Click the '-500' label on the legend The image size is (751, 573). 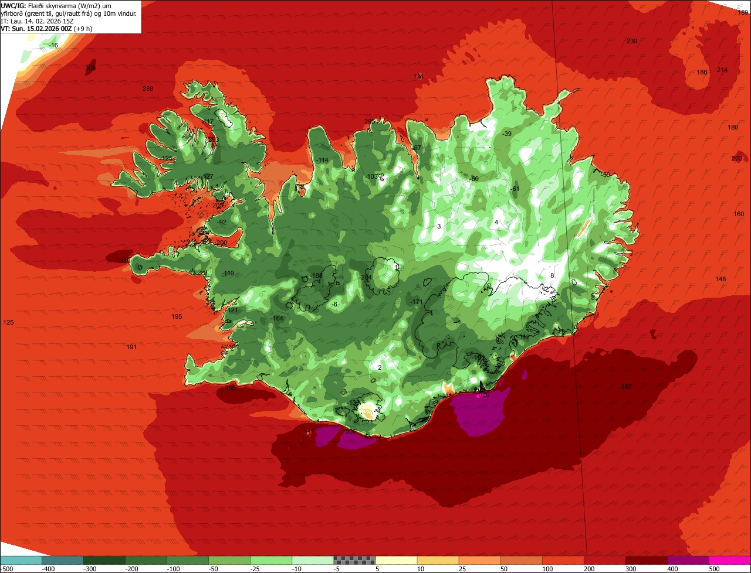7,568
